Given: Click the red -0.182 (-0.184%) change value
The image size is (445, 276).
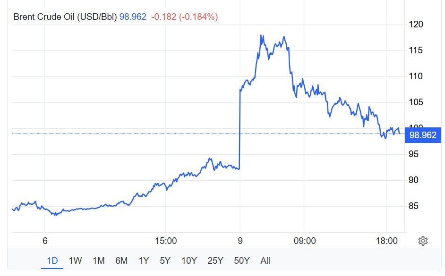Looking at the screenshot, I should pos(184,17).
